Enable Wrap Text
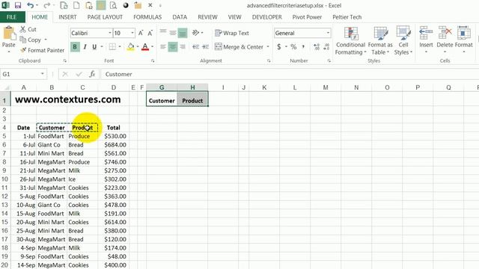The height and width of the screenshot is (269, 479). [x=232, y=33]
